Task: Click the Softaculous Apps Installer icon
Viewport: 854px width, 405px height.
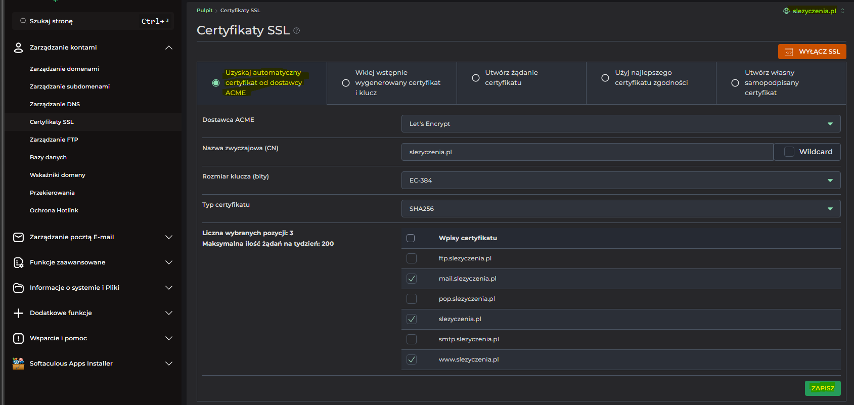Action: pos(18,364)
